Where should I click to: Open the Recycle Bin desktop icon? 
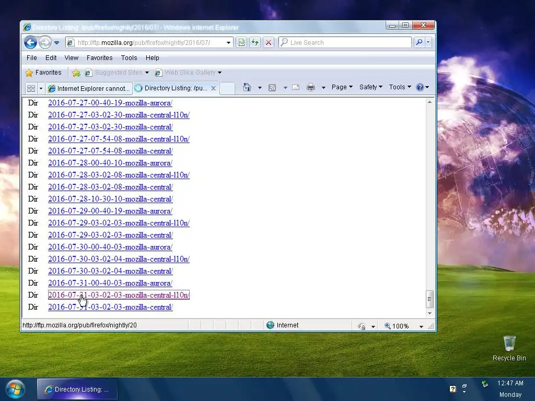click(x=509, y=348)
